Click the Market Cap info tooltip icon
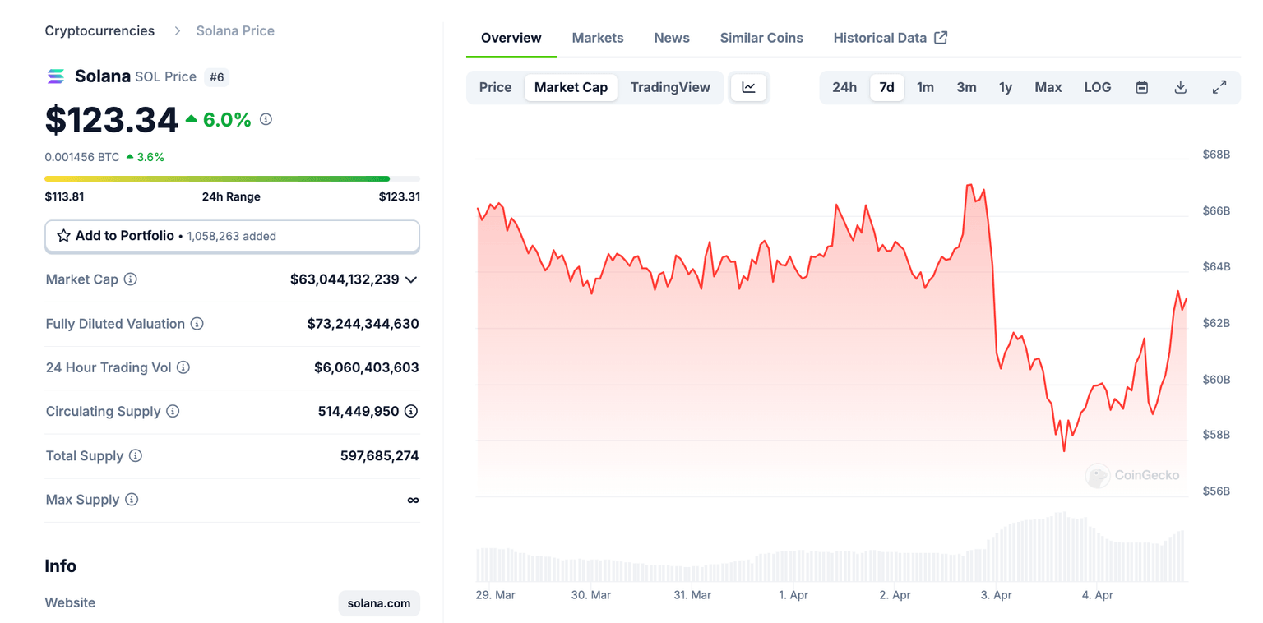This screenshot has height=623, width=1263. [x=130, y=279]
